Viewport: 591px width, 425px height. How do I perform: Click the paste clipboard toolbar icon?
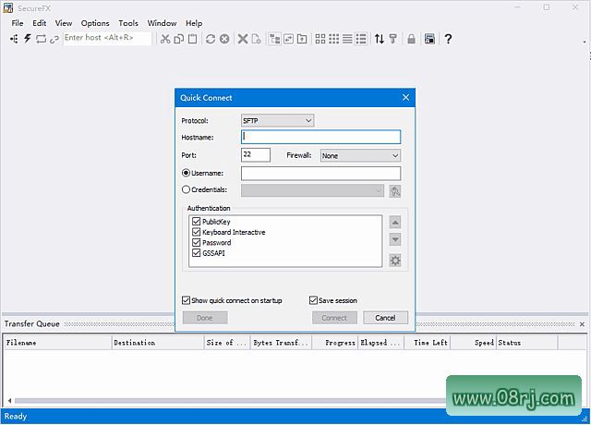192,39
